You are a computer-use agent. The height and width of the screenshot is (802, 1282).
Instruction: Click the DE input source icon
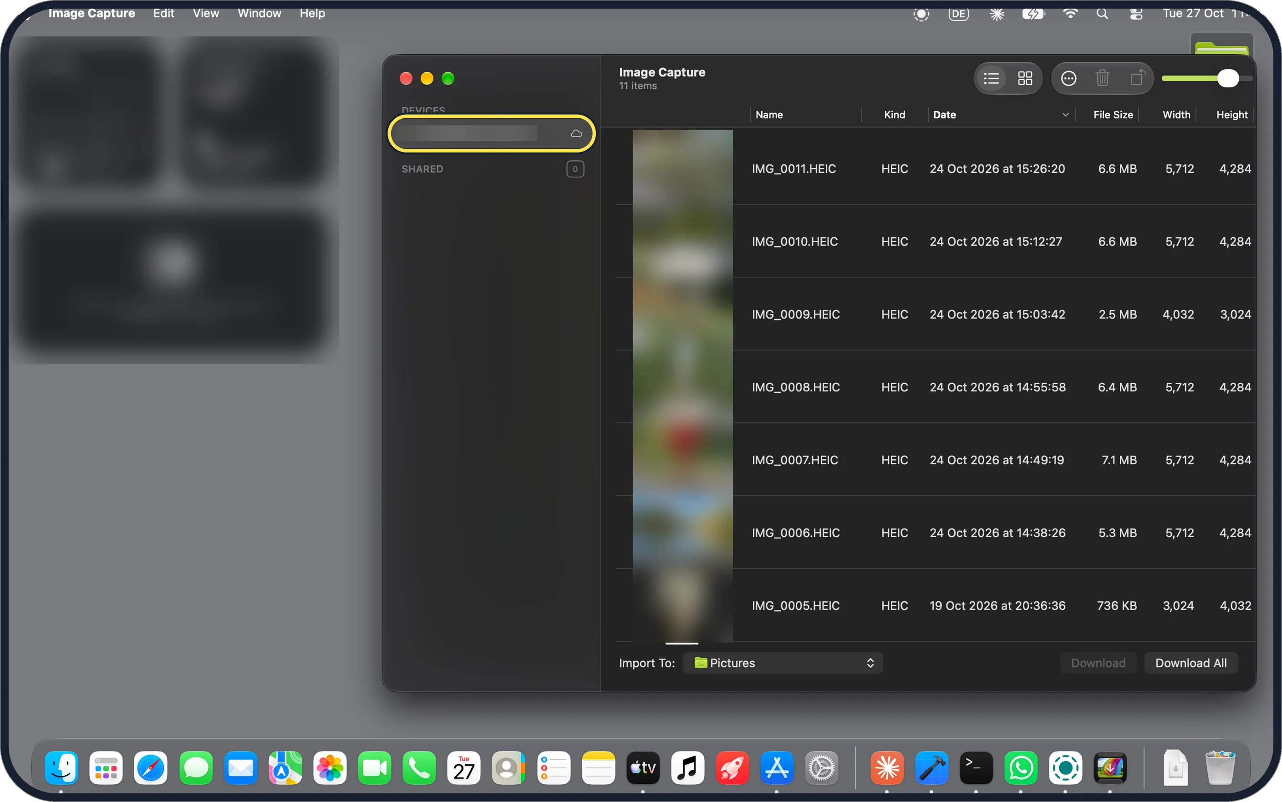958,14
